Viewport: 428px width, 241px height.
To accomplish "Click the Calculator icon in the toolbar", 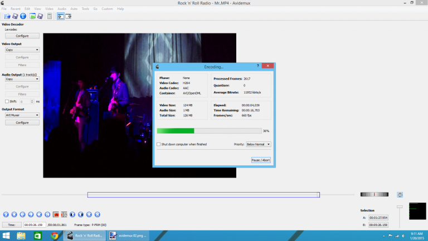I will [50, 16].
